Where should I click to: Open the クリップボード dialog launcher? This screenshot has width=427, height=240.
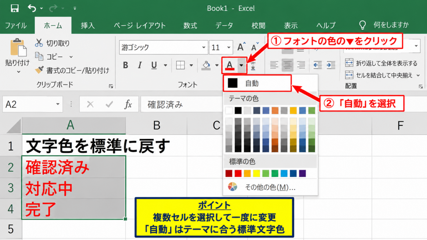pos(111,86)
